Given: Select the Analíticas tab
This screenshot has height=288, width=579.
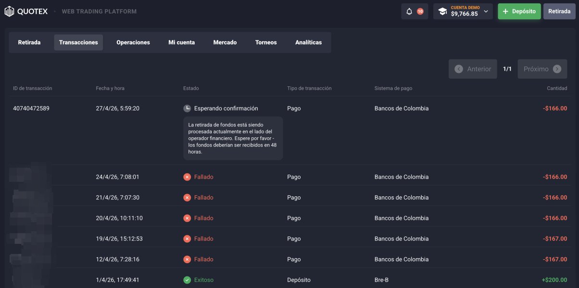Looking at the screenshot, I should click(x=308, y=42).
